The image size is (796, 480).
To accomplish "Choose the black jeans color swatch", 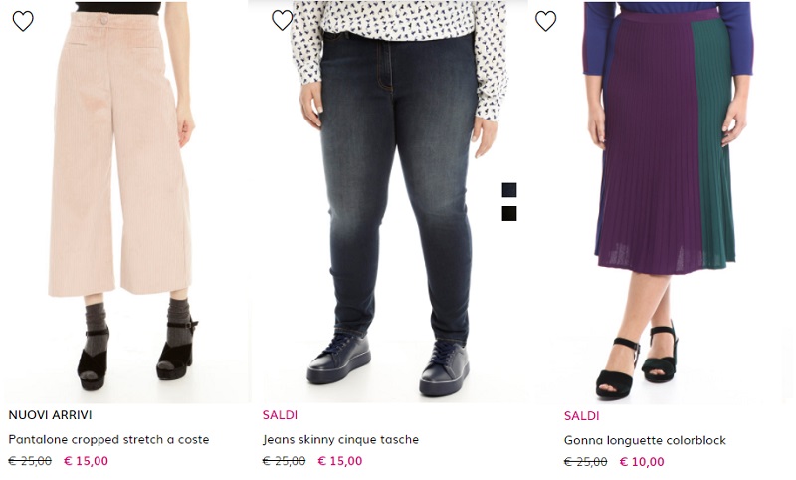I will 509,213.
